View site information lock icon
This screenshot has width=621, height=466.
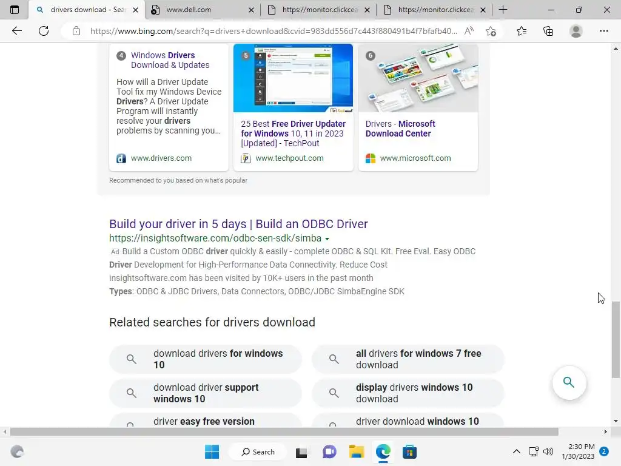pos(76,31)
